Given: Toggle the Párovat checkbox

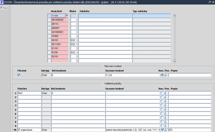Looking at the screenshot, I should pos(19,75).
